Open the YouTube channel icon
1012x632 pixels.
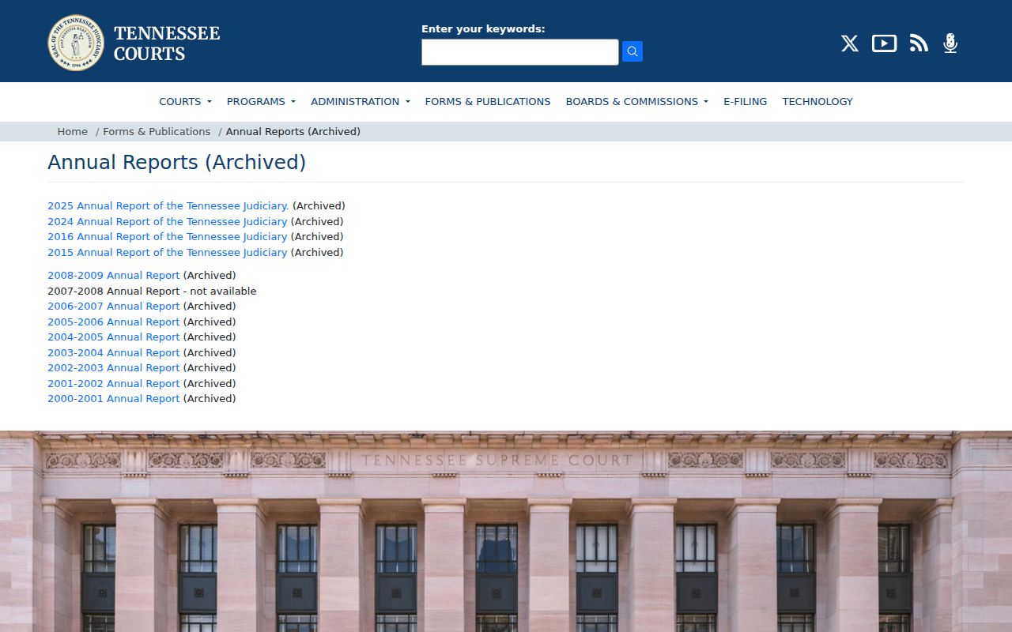(x=884, y=43)
